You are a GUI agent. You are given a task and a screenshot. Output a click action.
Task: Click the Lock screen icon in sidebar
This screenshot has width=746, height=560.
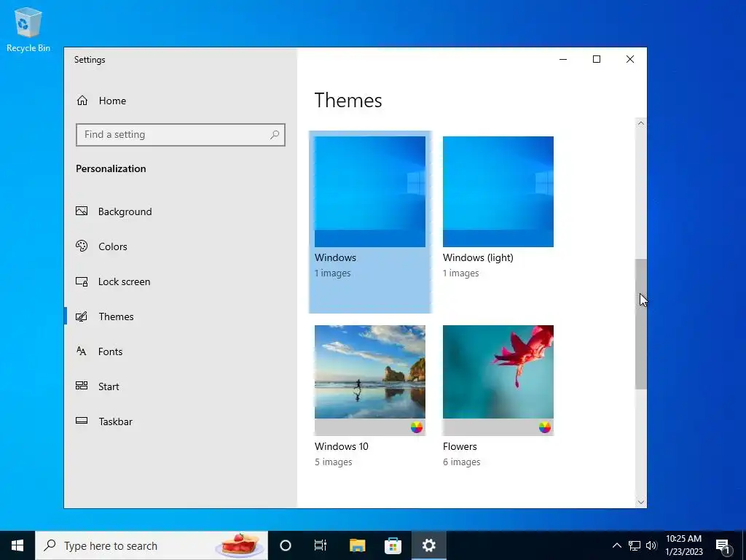click(x=82, y=281)
